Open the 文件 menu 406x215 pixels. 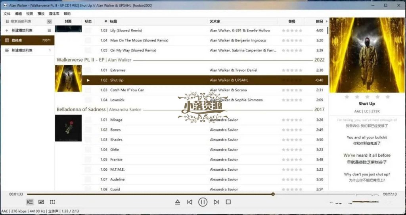point(7,14)
